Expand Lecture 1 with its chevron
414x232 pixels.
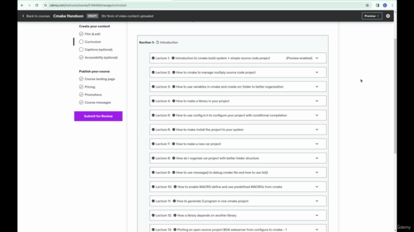[317, 58]
